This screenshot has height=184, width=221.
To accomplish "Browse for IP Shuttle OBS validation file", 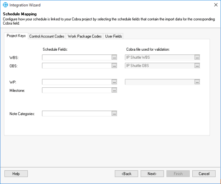I will (x=197, y=66).
